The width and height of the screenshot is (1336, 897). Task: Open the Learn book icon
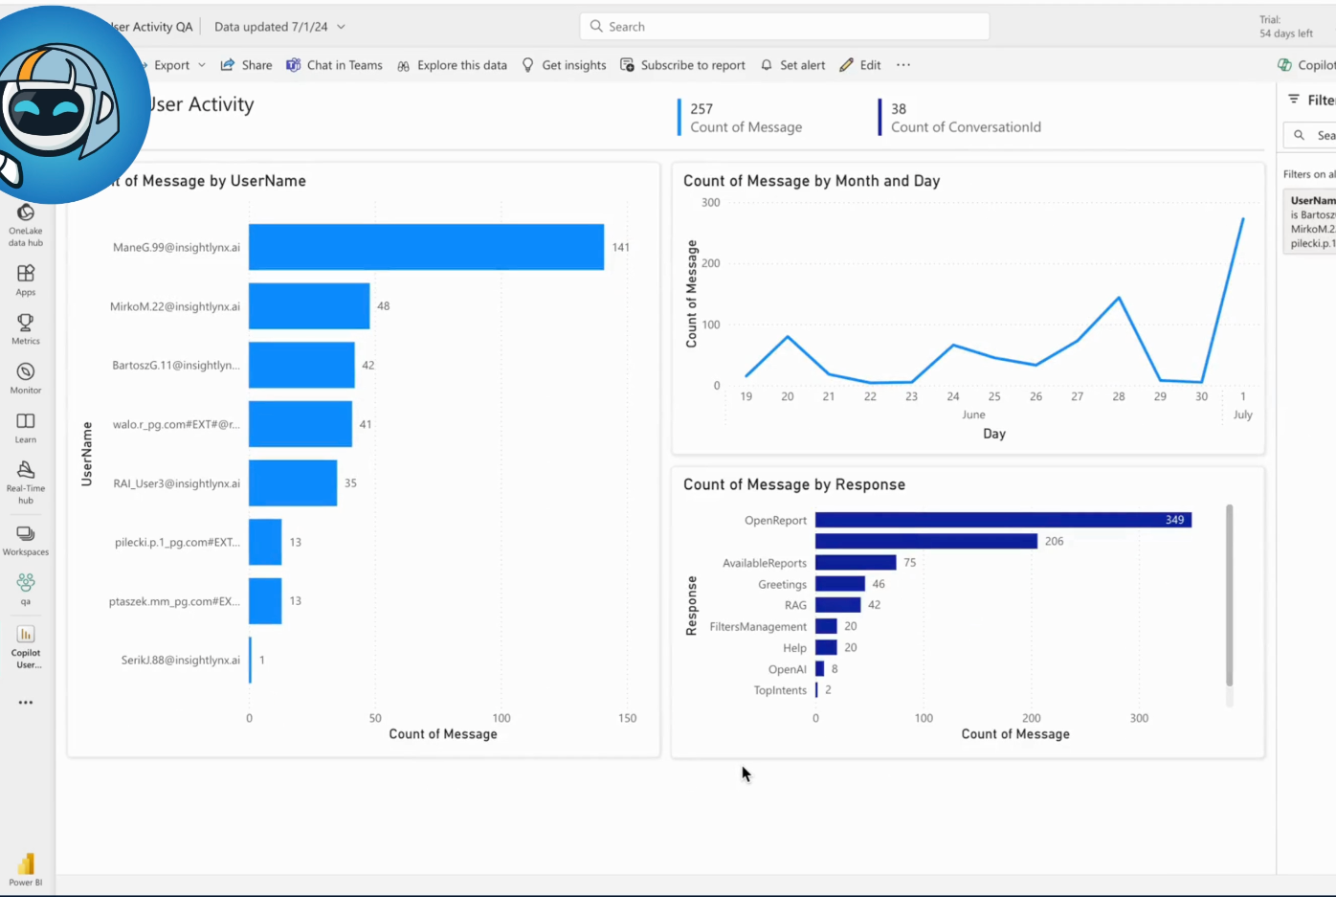tap(26, 427)
